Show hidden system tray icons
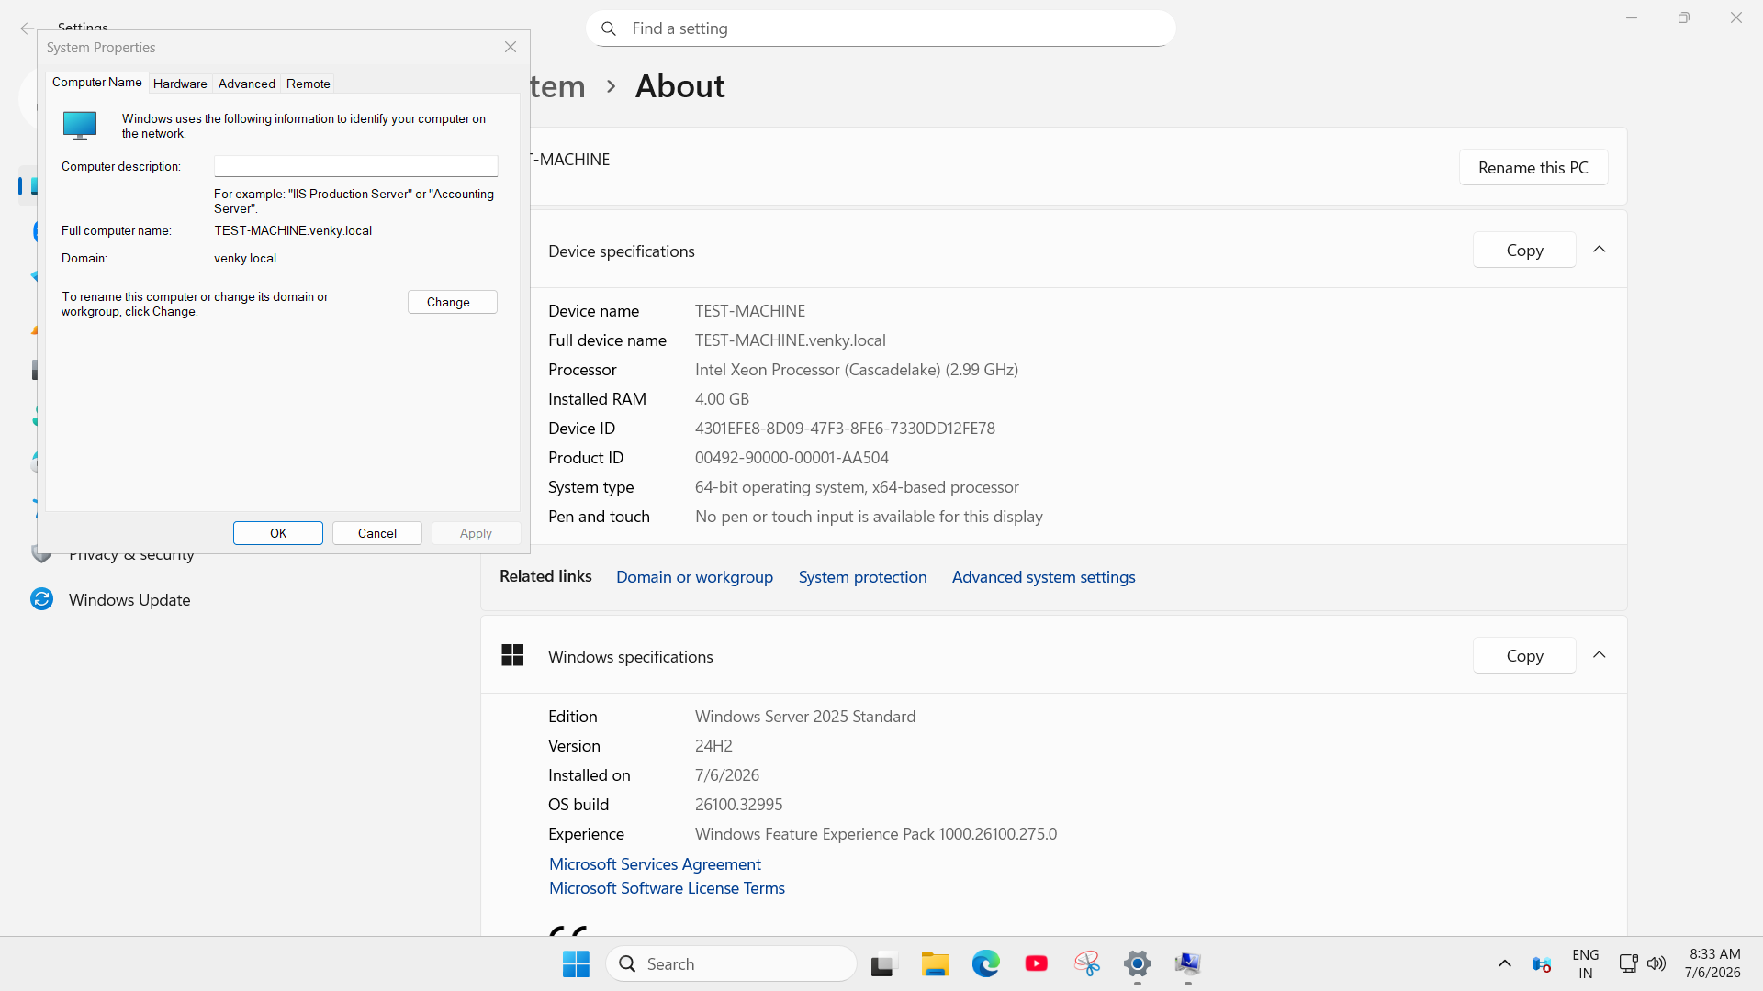The image size is (1763, 991). coord(1504,963)
